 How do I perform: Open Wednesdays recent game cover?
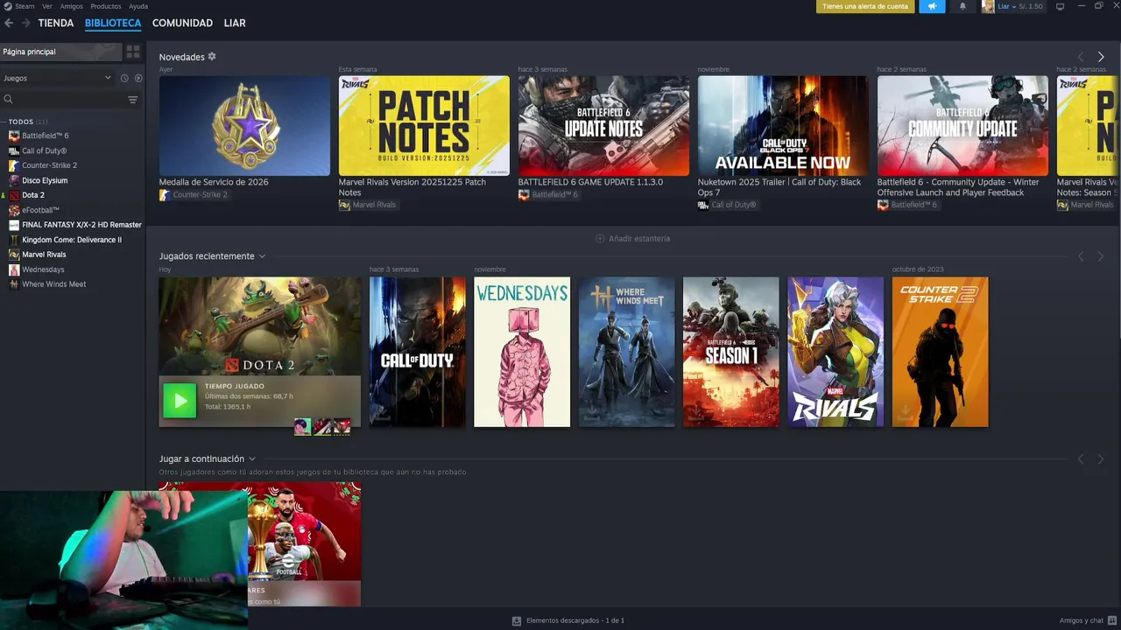(x=522, y=352)
